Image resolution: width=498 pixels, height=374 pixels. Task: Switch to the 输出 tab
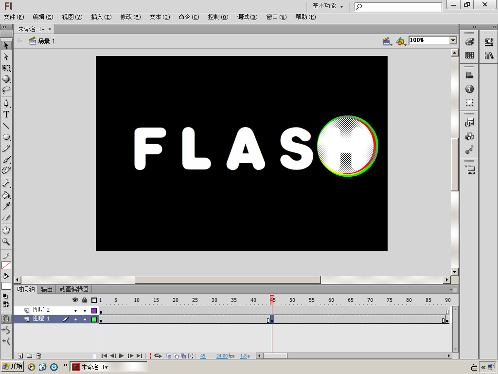pyautogui.click(x=47, y=289)
